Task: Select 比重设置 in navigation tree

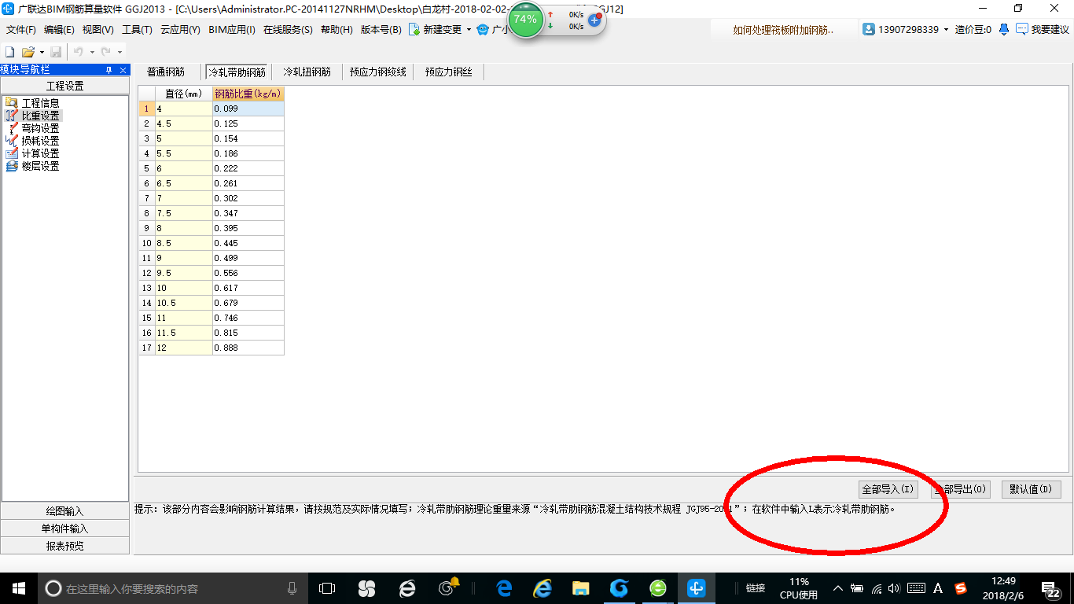Action: click(40, 116)
